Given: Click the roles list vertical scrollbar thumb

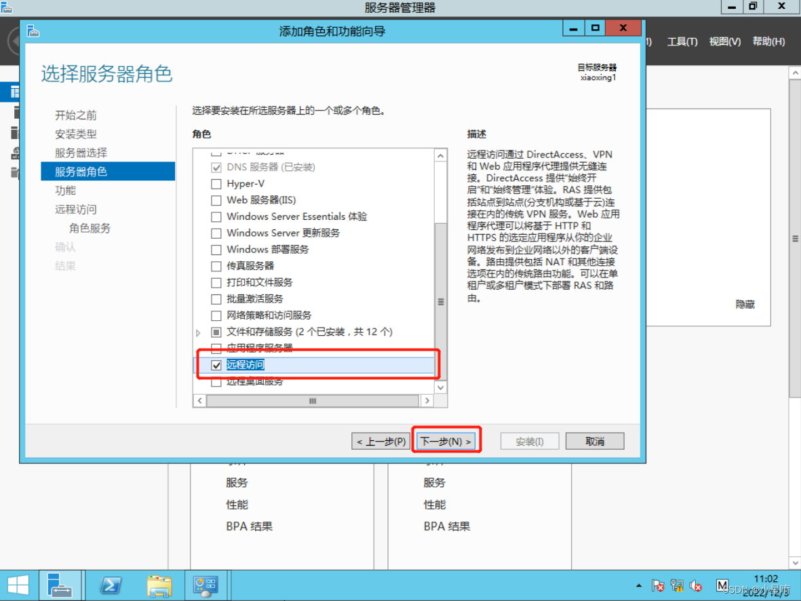Looking at the screenshot, I should pos(441,302).
